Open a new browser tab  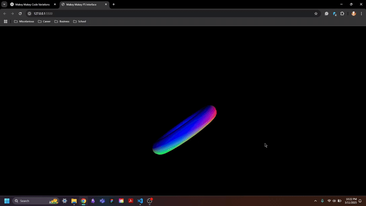tap(113, 5)
